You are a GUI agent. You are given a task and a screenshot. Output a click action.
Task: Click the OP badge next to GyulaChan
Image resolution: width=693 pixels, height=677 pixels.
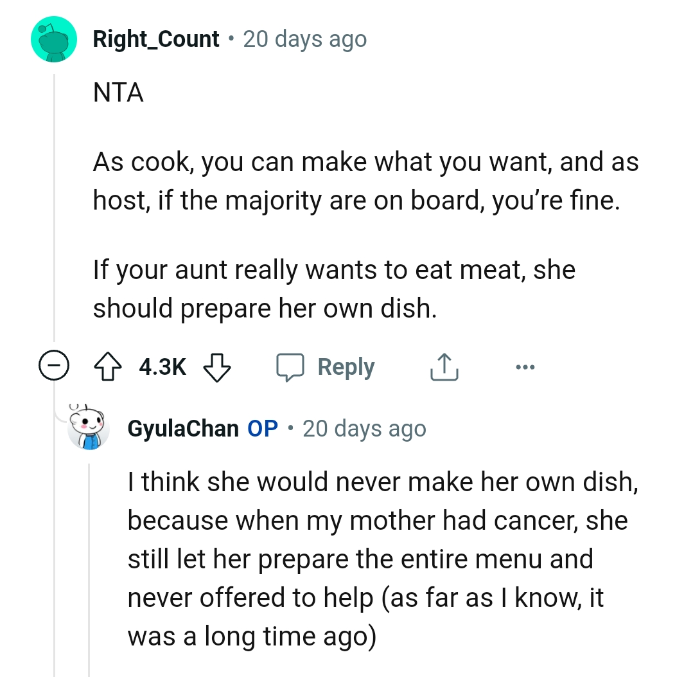click(x=262, y=428)
